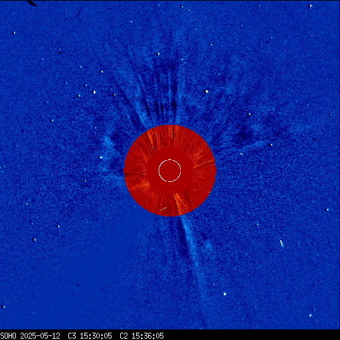This screenshot has width=340, height=340.
Task: Click the bright star near the top-right corner
Action: pos(310,6)
